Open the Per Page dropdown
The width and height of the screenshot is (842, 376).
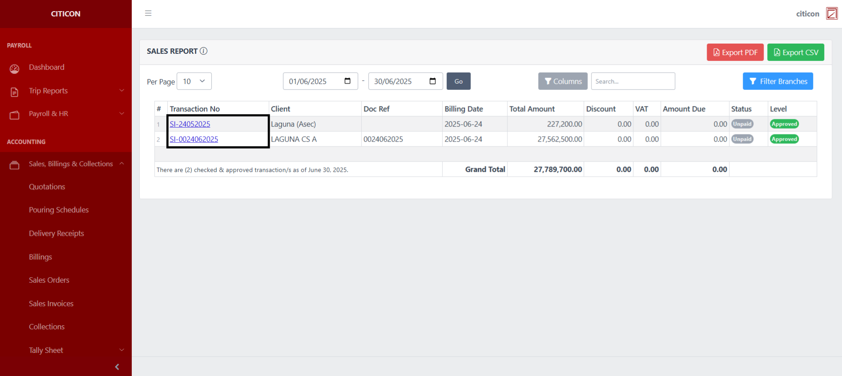point(194,81)
